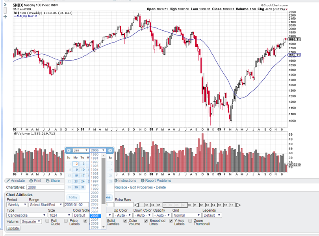
Task: Open the Color Scheme Default dropdown
Action: coord(82,215)
